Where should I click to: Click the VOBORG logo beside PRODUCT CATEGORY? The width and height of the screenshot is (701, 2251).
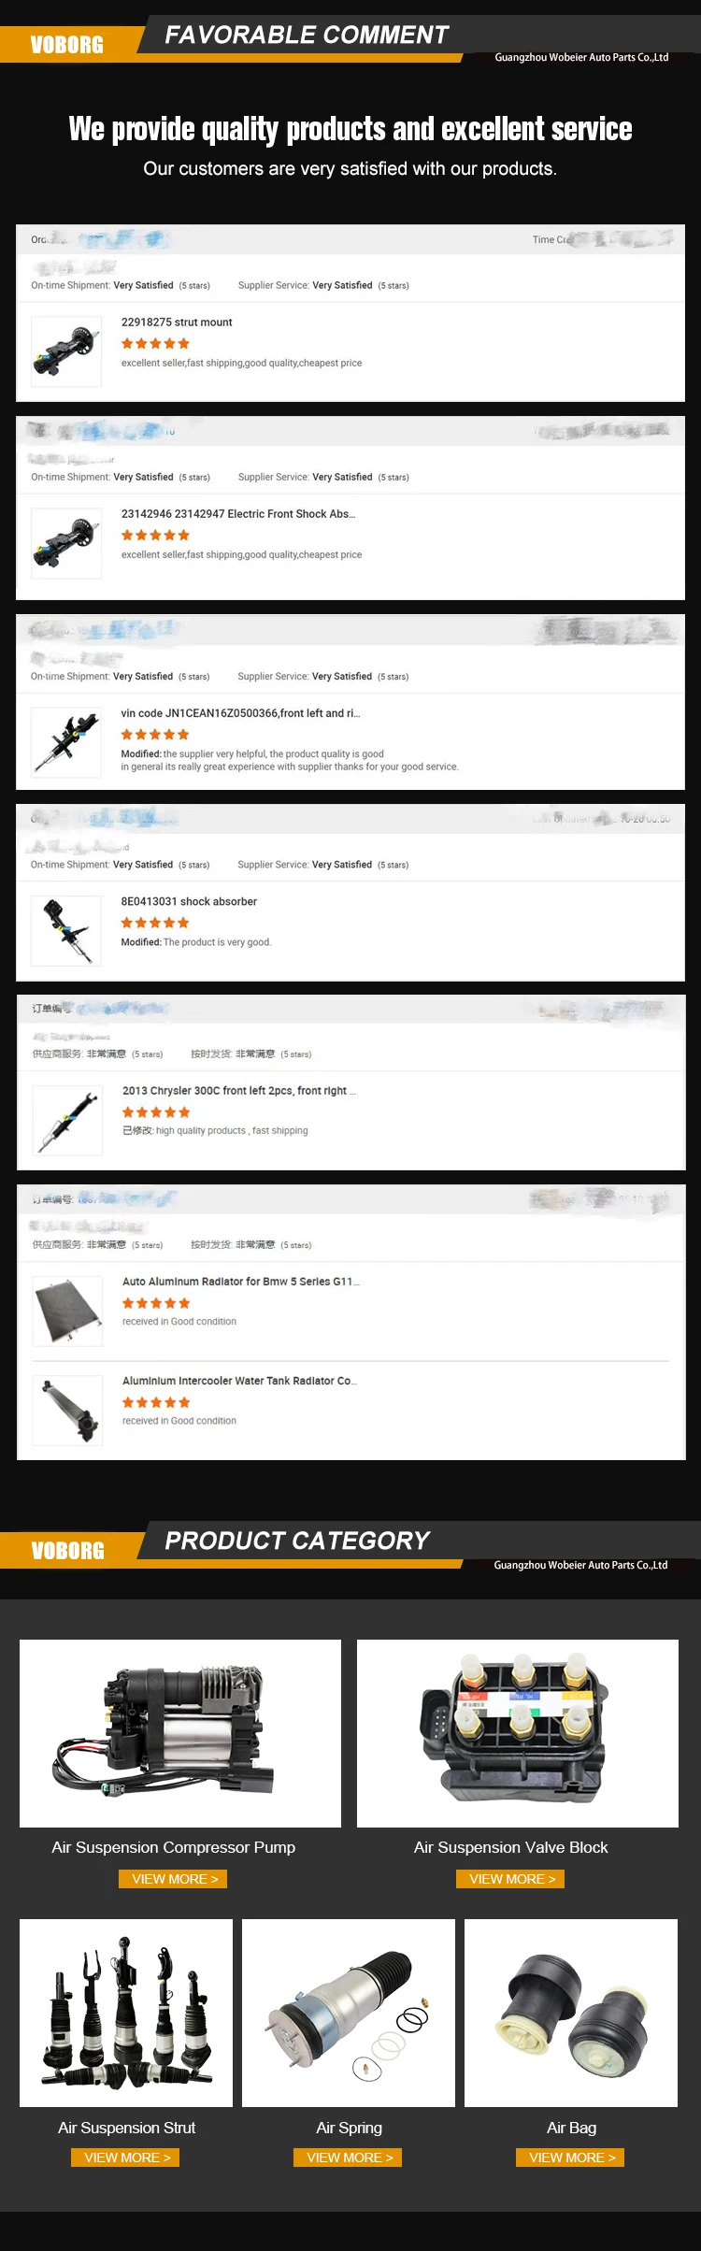click(x=67, y=1550)
